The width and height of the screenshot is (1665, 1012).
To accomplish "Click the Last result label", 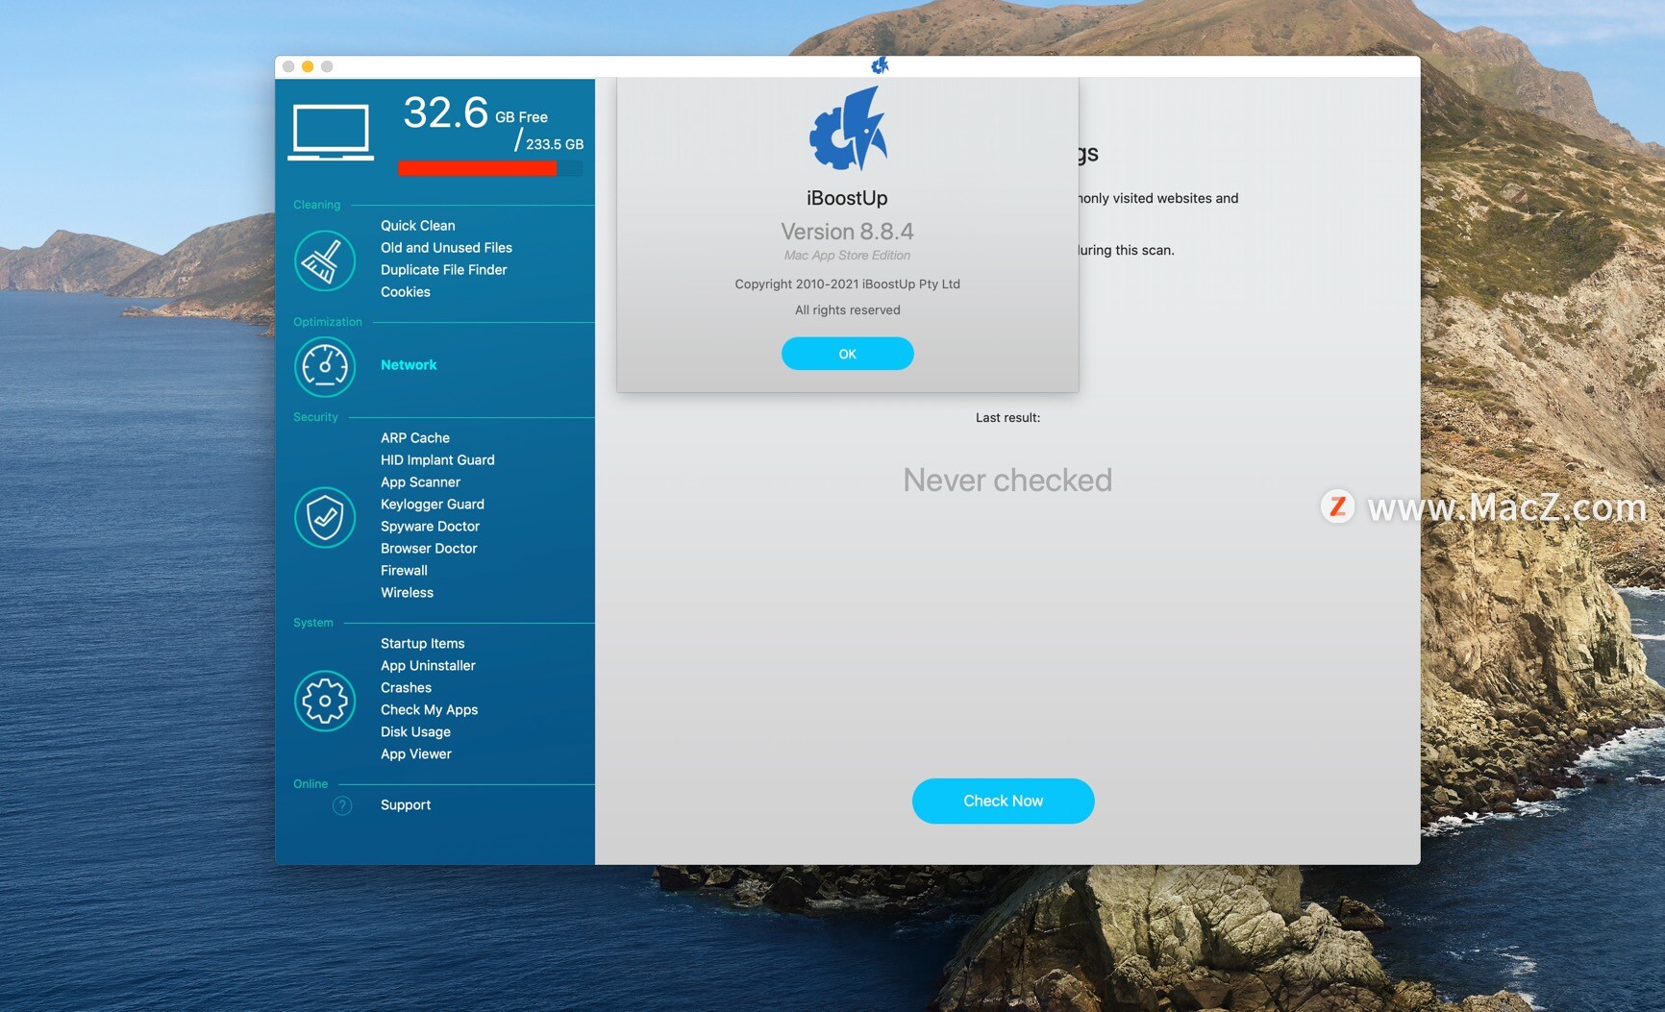I will tap(1007, 418).
